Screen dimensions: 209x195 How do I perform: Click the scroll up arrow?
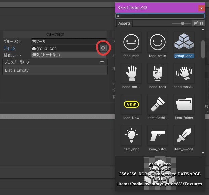coord(203,29)
